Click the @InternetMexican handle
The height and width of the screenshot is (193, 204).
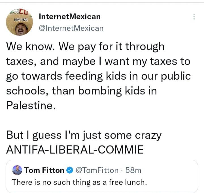point(71,28)
